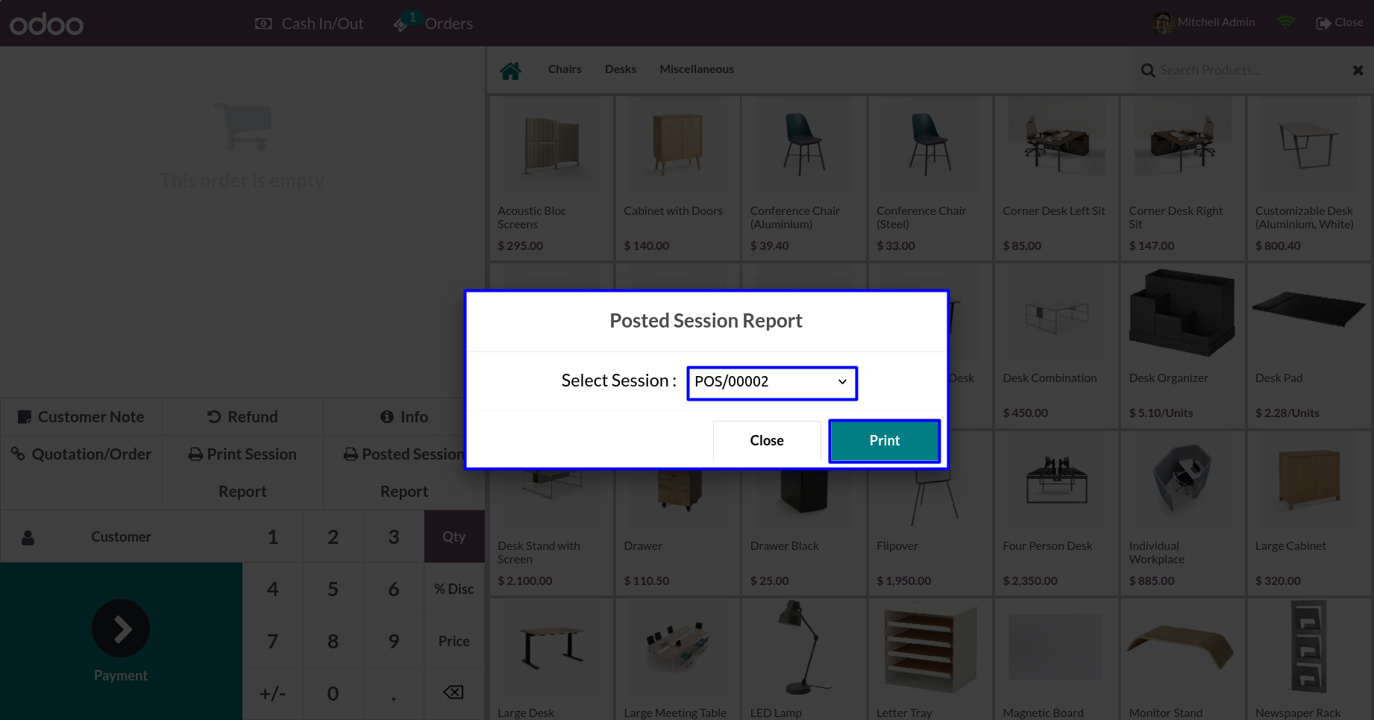Add LED Lamp product
Image resolution: width=1374 pixels, height=720 pixels.
click(x=803, y=659)
